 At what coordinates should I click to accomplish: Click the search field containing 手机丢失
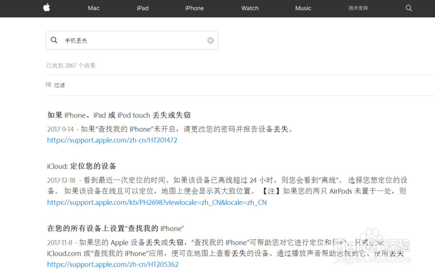pos(132,40)
